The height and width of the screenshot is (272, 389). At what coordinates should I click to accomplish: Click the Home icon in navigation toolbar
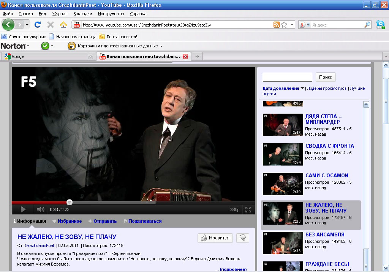[63, 25]
